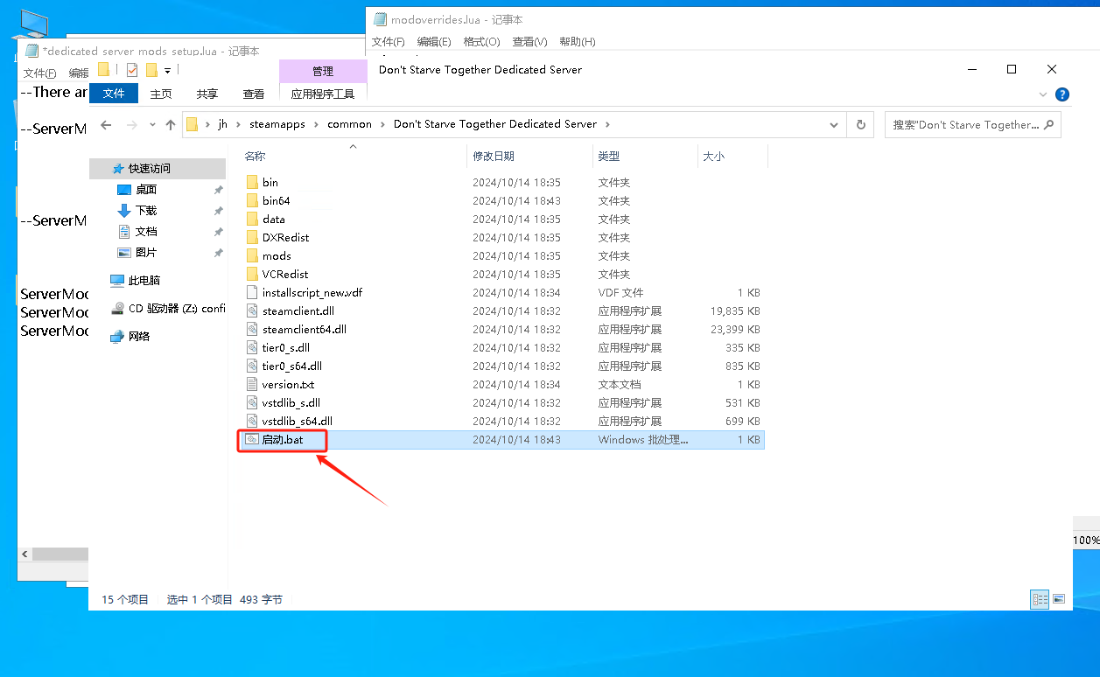Open the chevron dropdown after steamapps breadcrumb
This screenshot has height=677, width=1100.
tap(316, 124)
